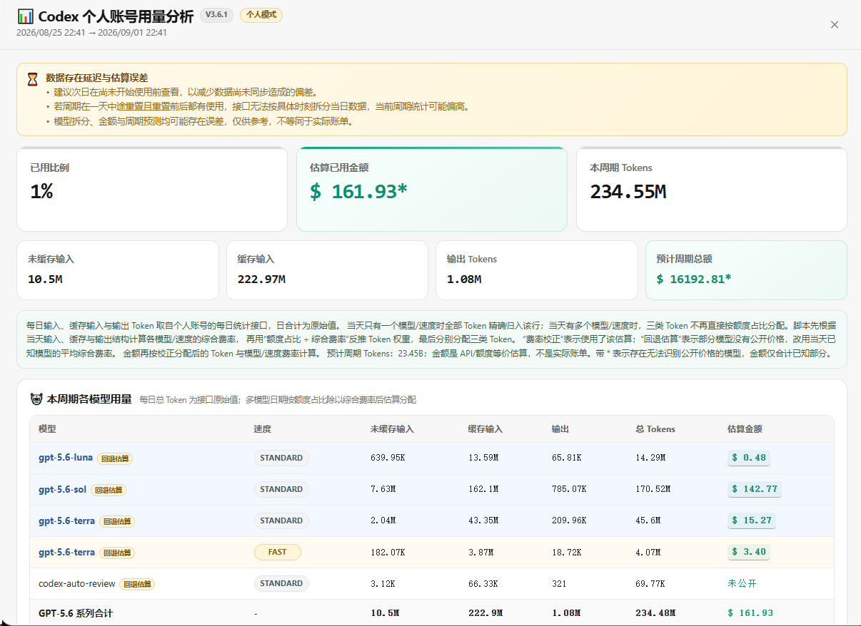Click the bar chart icon beside Codex title

click(25, 16)
